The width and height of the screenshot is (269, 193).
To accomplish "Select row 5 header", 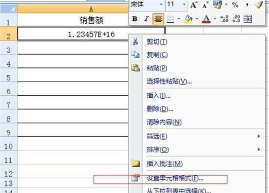I will (9, 75).
